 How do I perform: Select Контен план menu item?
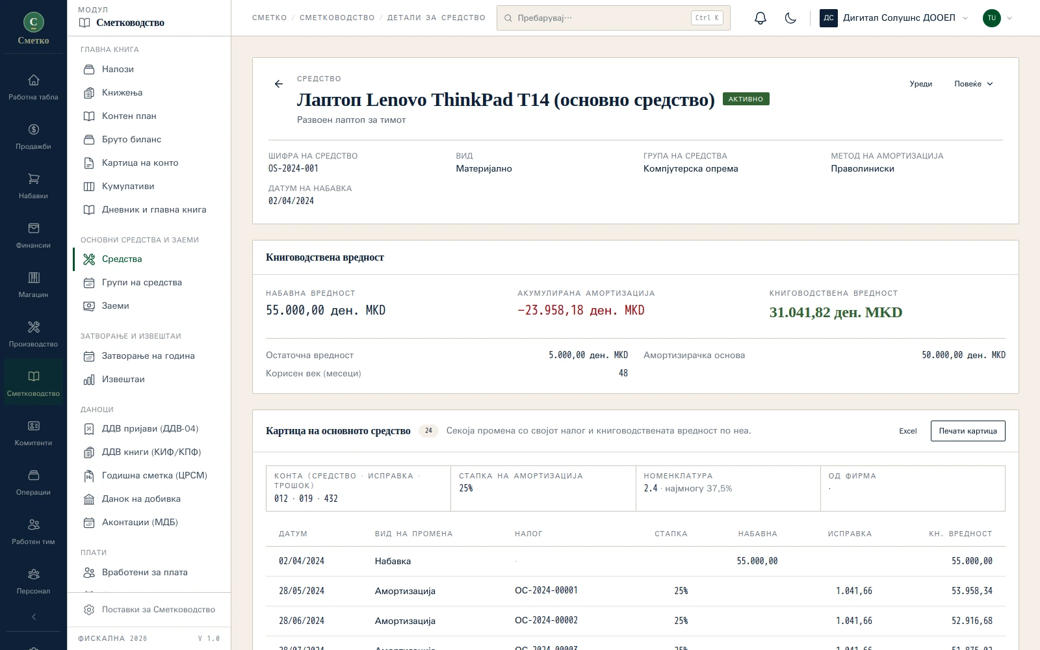tap(149, 116)
